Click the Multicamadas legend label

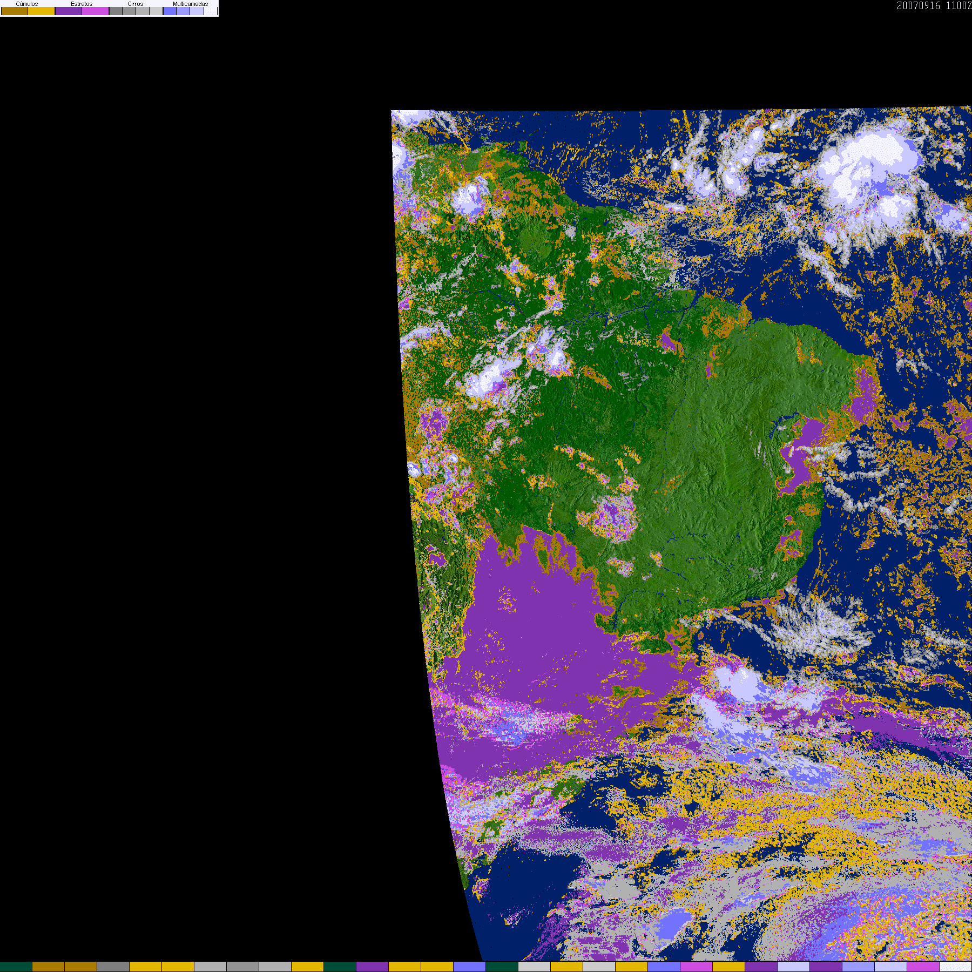(191, 4)
